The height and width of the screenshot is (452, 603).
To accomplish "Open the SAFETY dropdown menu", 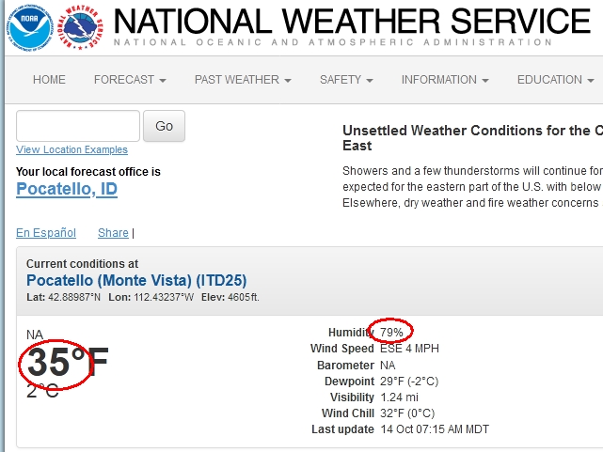I will (346, 80).
